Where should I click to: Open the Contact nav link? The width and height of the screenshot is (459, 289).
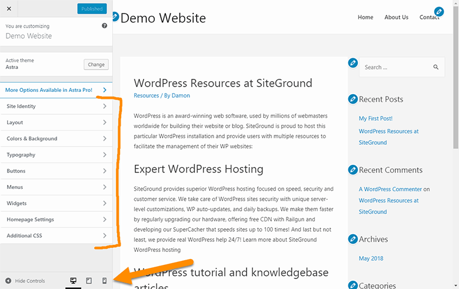point(429,17)
